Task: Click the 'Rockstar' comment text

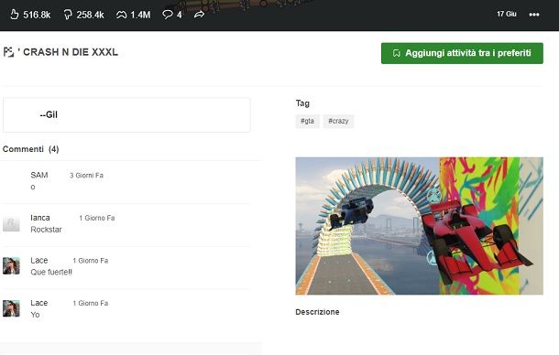Action: 47,230
